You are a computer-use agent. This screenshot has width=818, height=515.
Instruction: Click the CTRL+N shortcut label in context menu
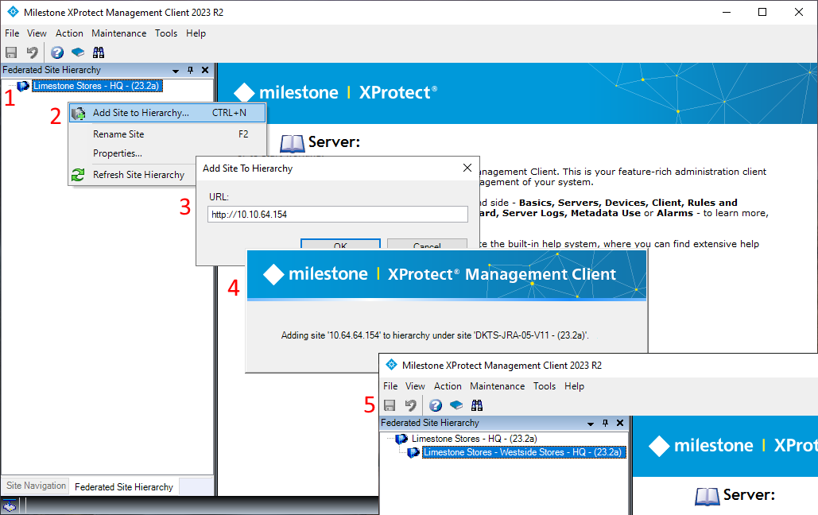tap(229, 113)
